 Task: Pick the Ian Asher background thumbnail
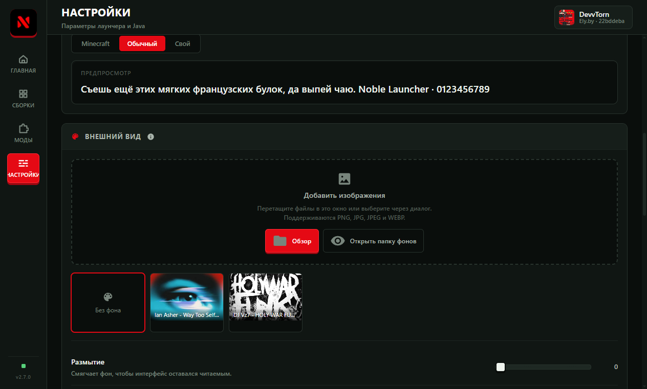tap(187, 303)
